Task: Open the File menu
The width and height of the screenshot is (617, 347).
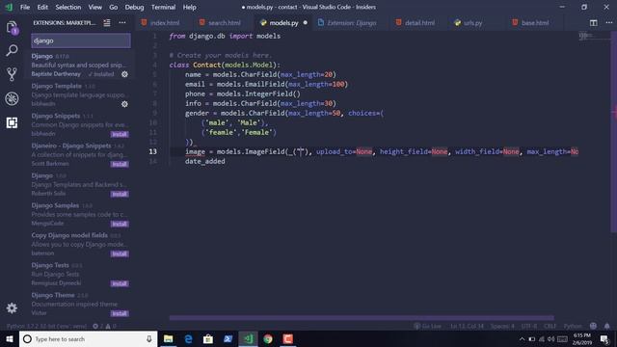Action: click(x=25, y=7)
